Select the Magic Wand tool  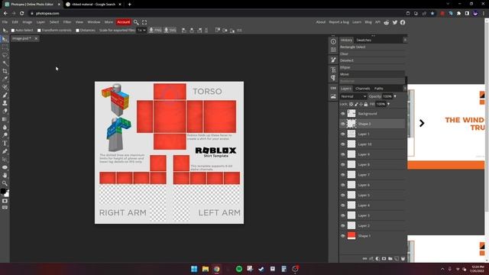pyautogui.click(x=5, y=63)
